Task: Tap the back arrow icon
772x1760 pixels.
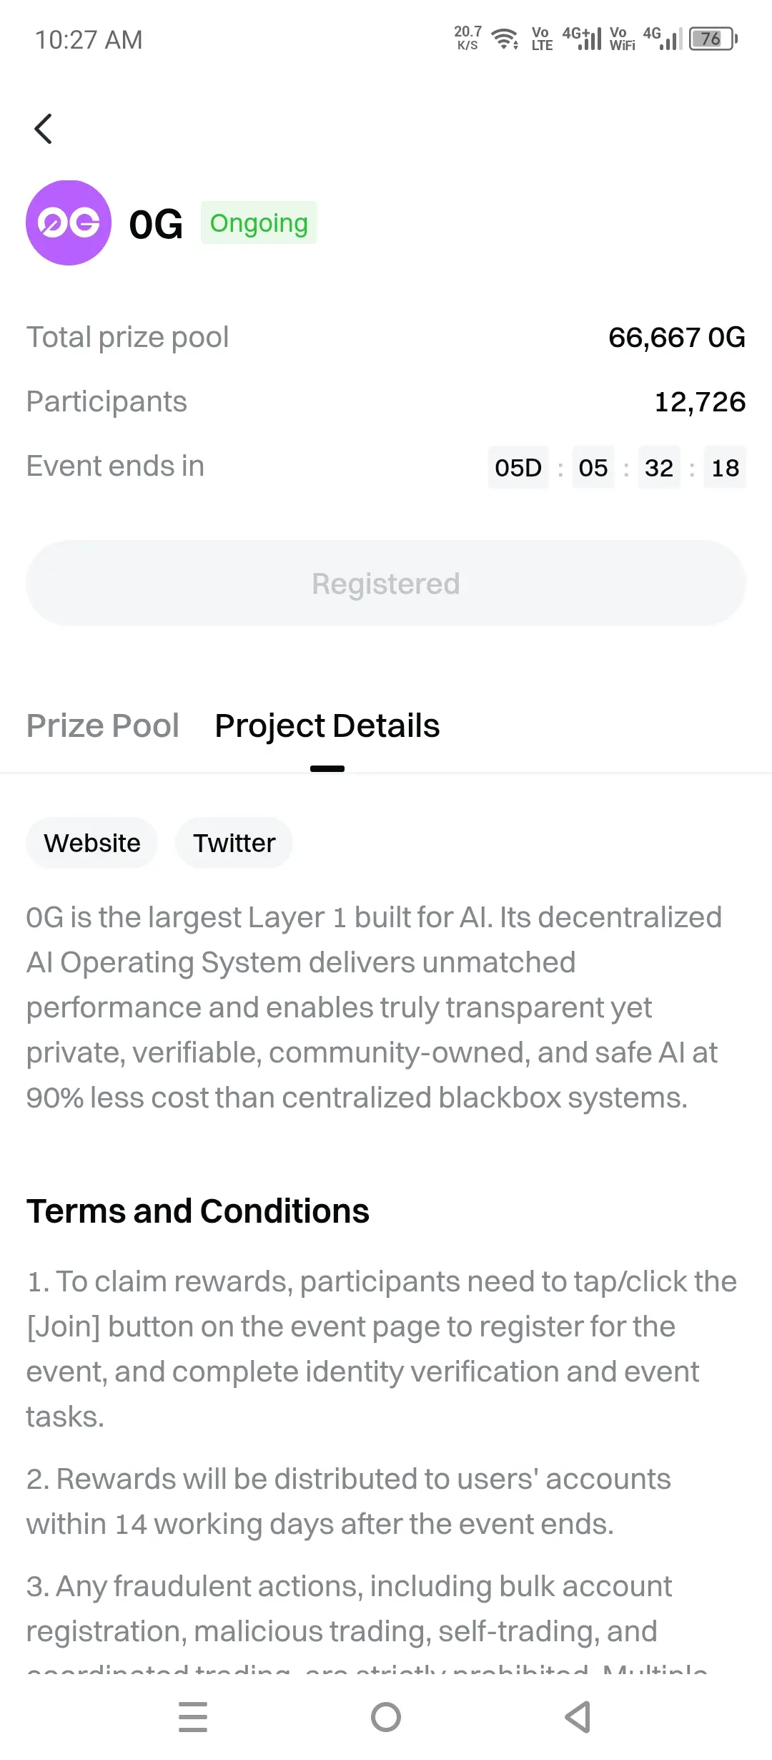Action: (x=44, y=129)
